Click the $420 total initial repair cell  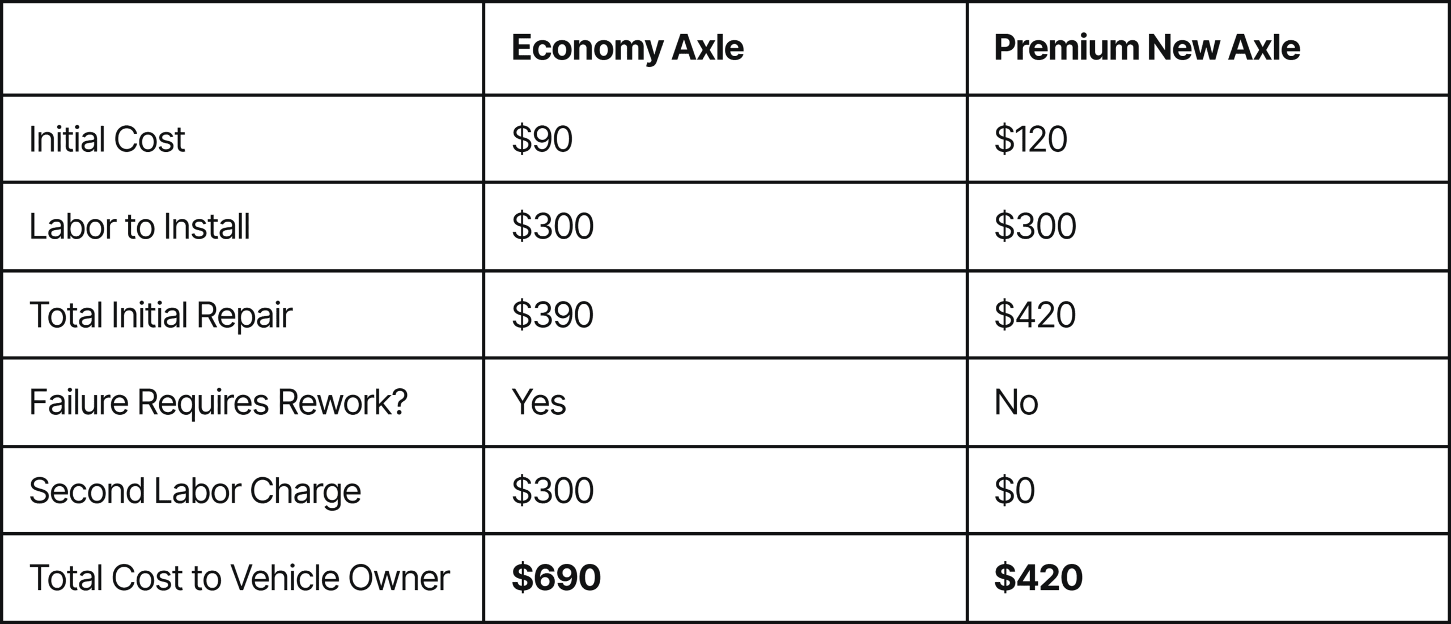coord(1035,315)
